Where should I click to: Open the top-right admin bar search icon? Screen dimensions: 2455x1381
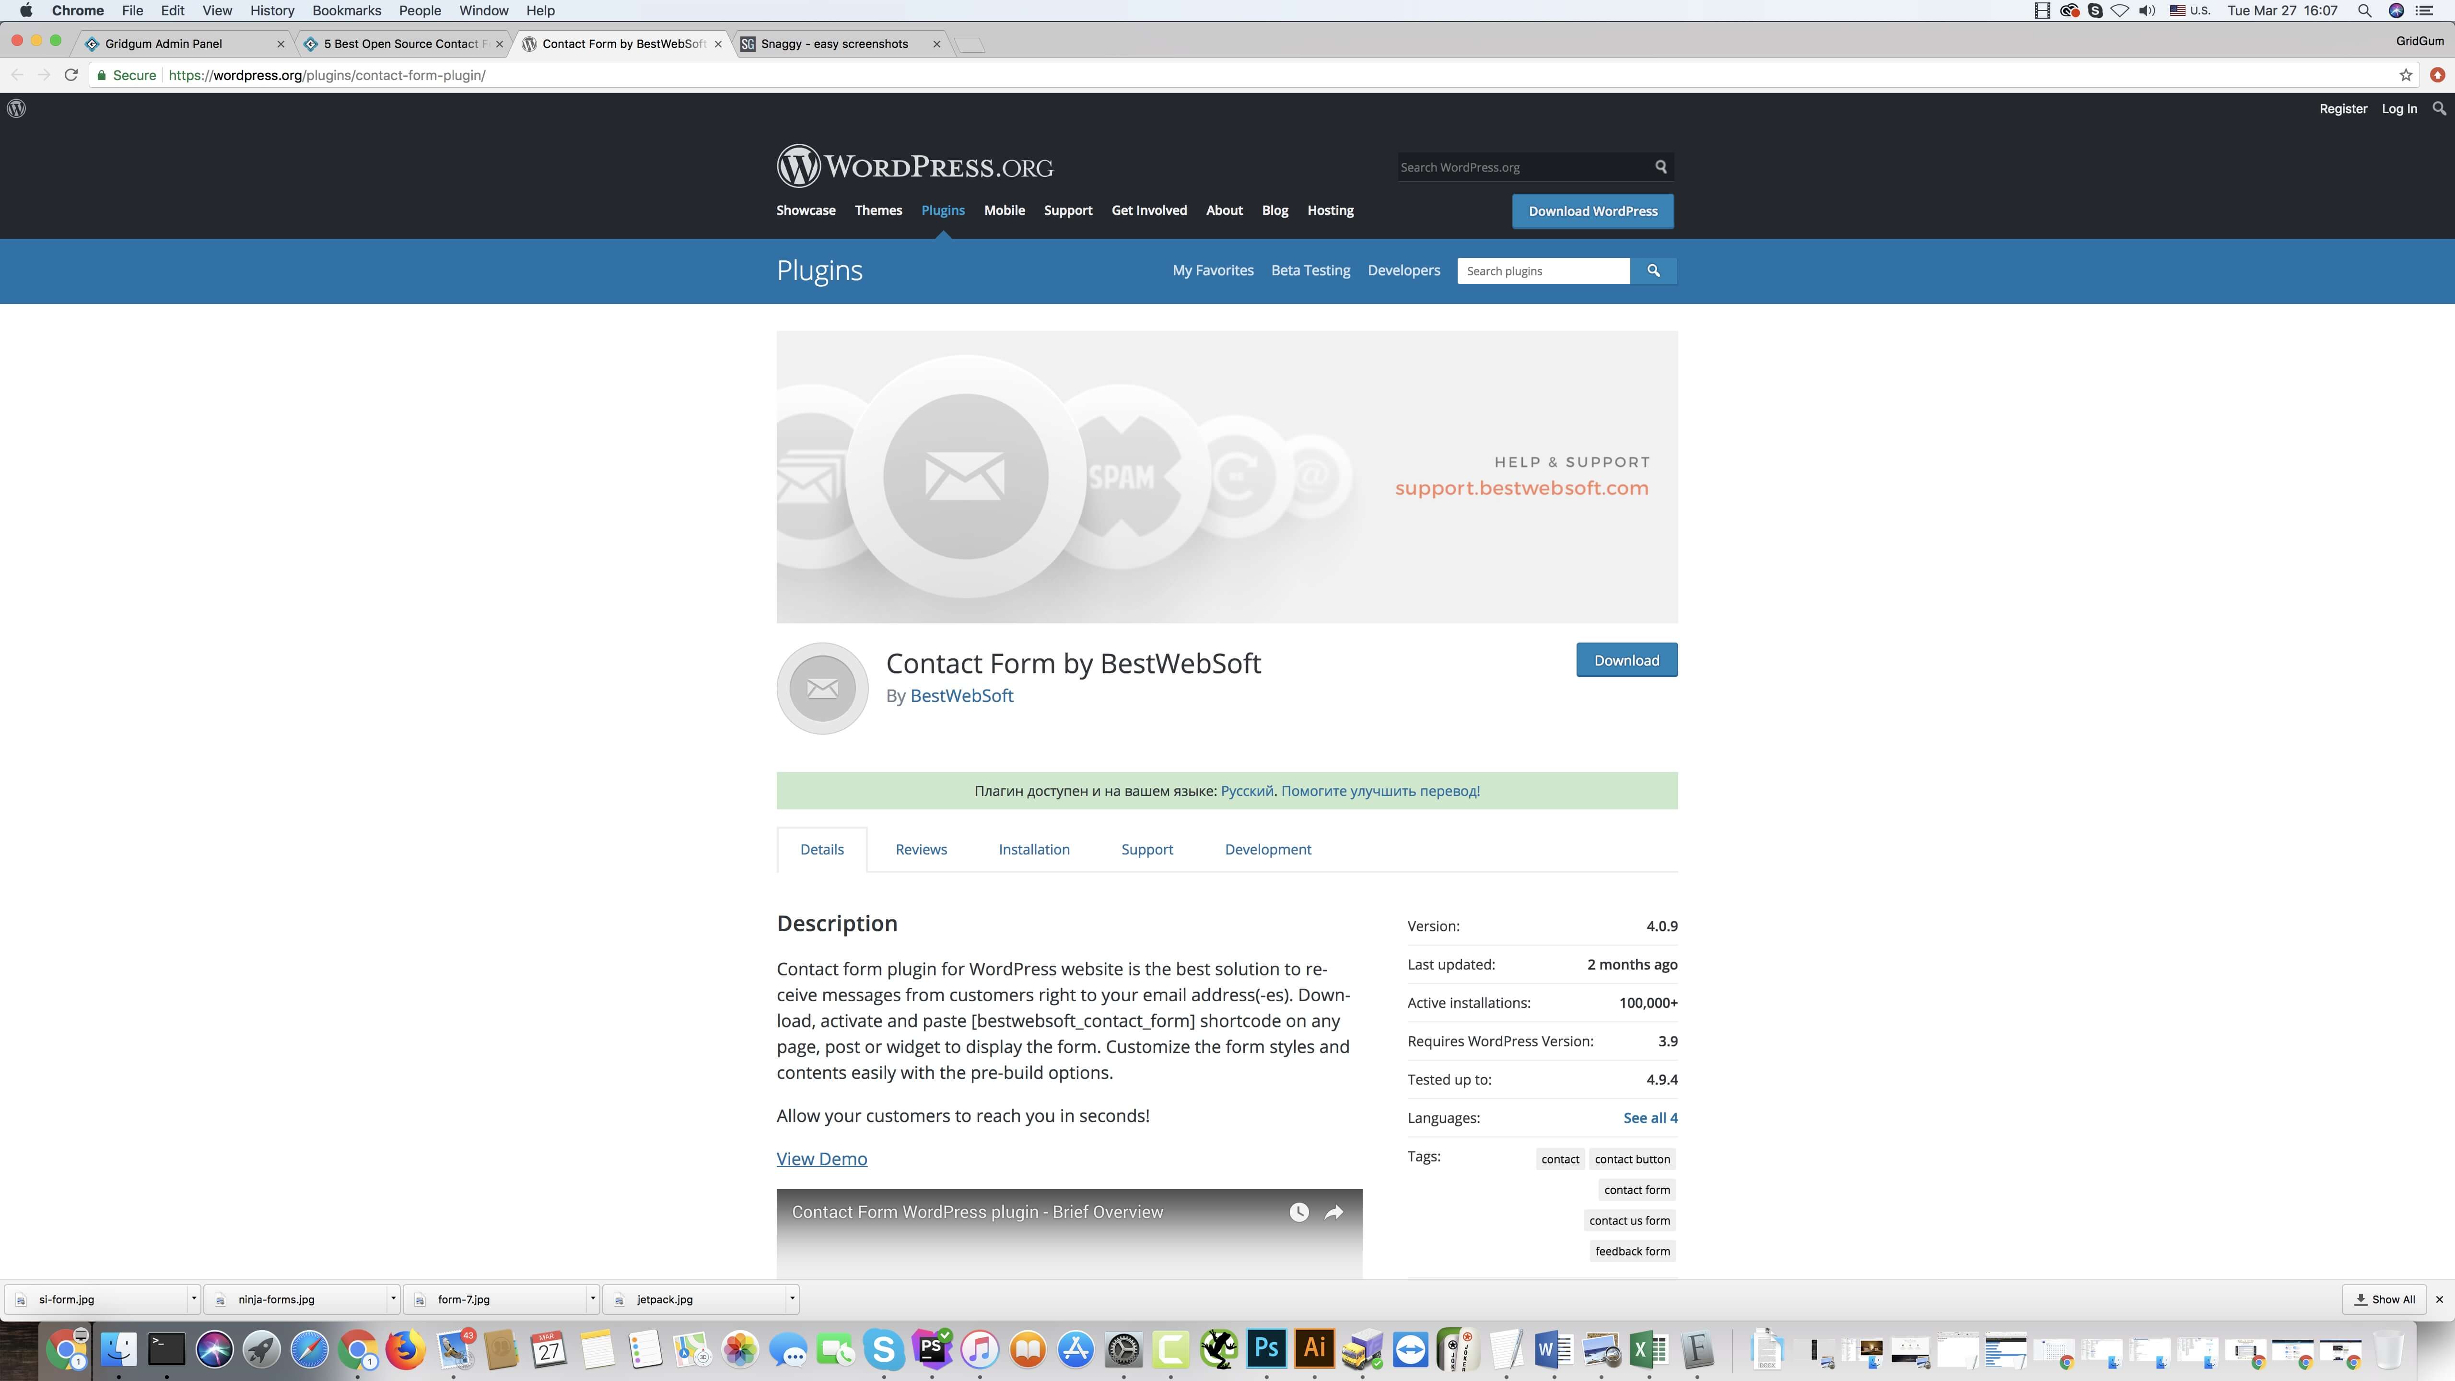tap(2439, 109)
